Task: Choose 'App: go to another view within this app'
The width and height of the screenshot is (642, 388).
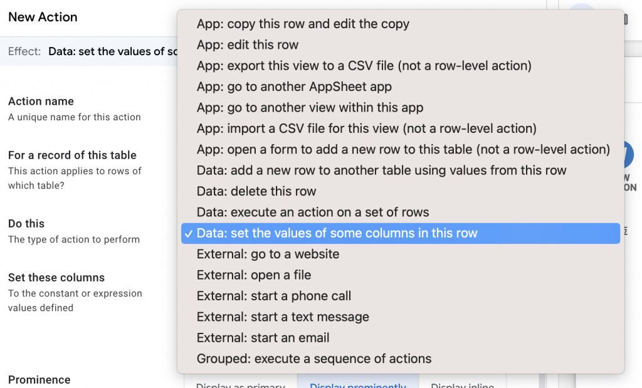Action: tap(310, 108)
